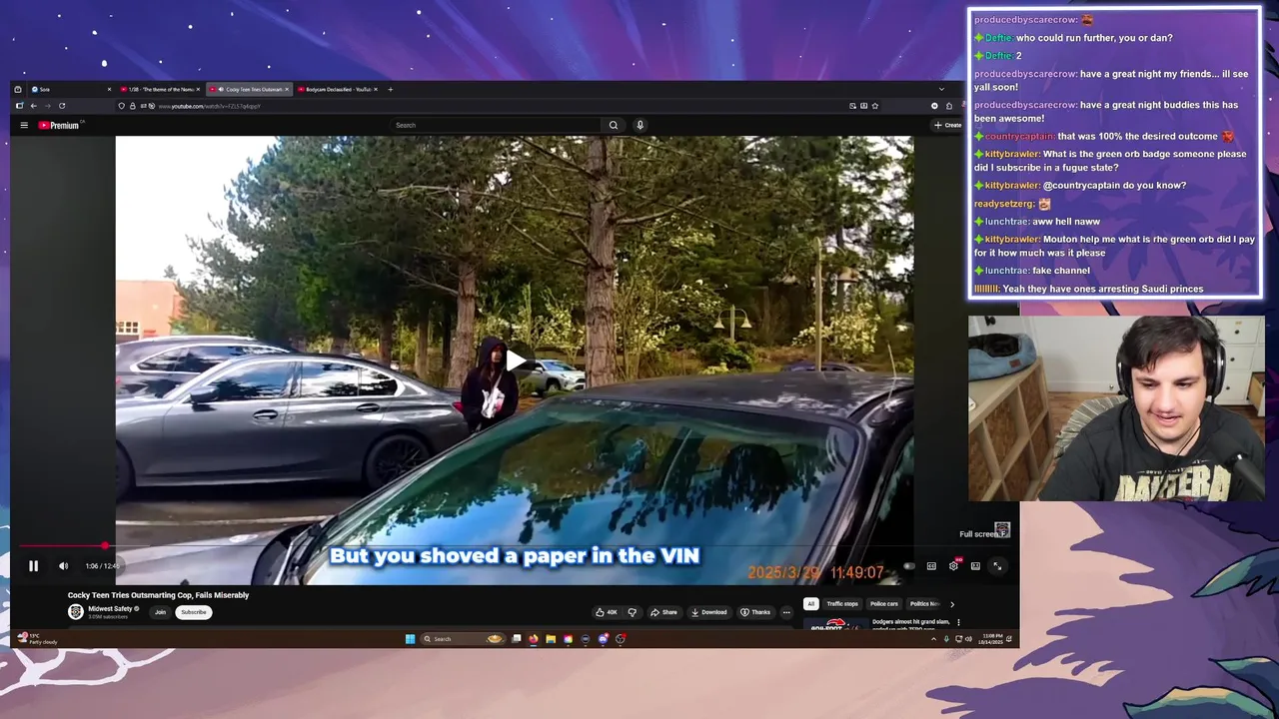Viewport: 1279px width, 719px height.
Task: Click the red progress bar scrubber dot
Action: coord(104,546)
